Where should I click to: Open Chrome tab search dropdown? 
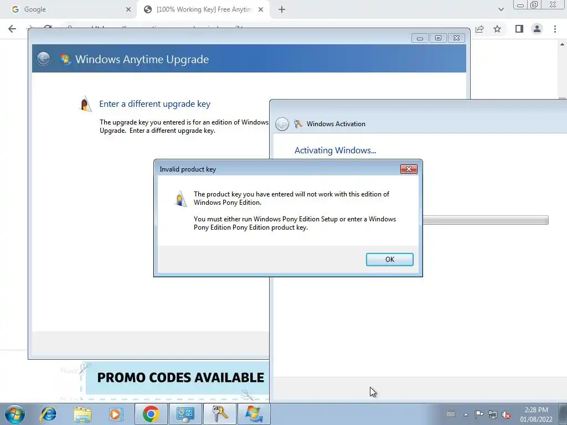[x=501, y=9]
